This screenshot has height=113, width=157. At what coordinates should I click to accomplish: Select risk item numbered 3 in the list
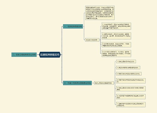[129, 74]
